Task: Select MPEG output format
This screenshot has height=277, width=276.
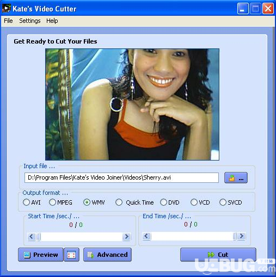Action: (60, 202)
